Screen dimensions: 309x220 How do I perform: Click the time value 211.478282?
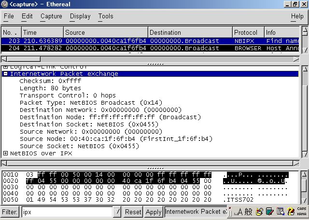coord(42,48)
